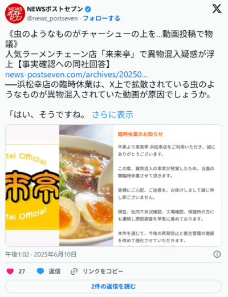This screenshot has height=297, width=228.
Task: Open the news-postseven.com article link
Action: [x=76, y=75]
